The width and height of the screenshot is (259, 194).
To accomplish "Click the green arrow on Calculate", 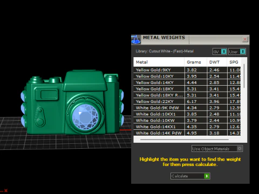I will coord(207,176).
